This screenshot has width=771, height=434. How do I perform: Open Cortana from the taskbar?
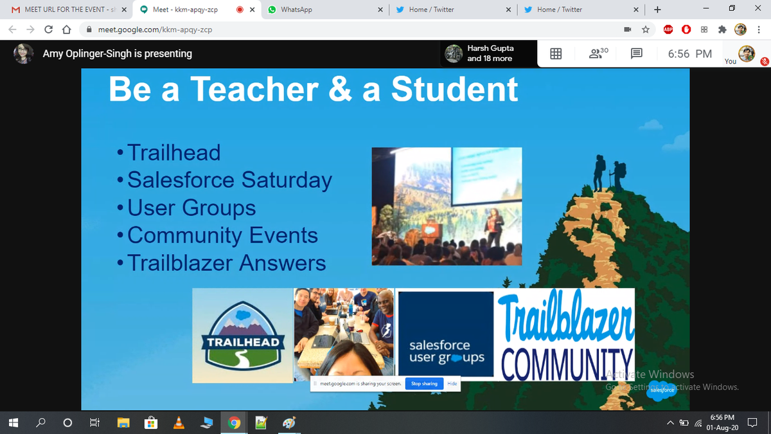67,422
